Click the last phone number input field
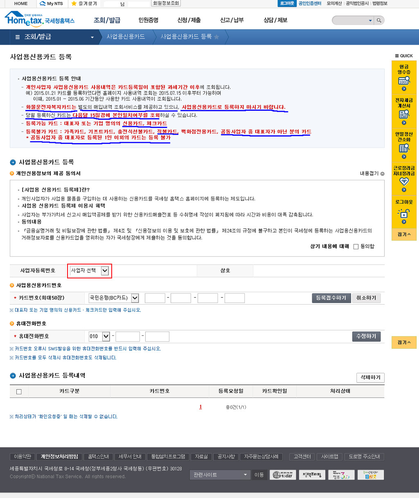Viewport: 419px width, 500px height. 157,336
